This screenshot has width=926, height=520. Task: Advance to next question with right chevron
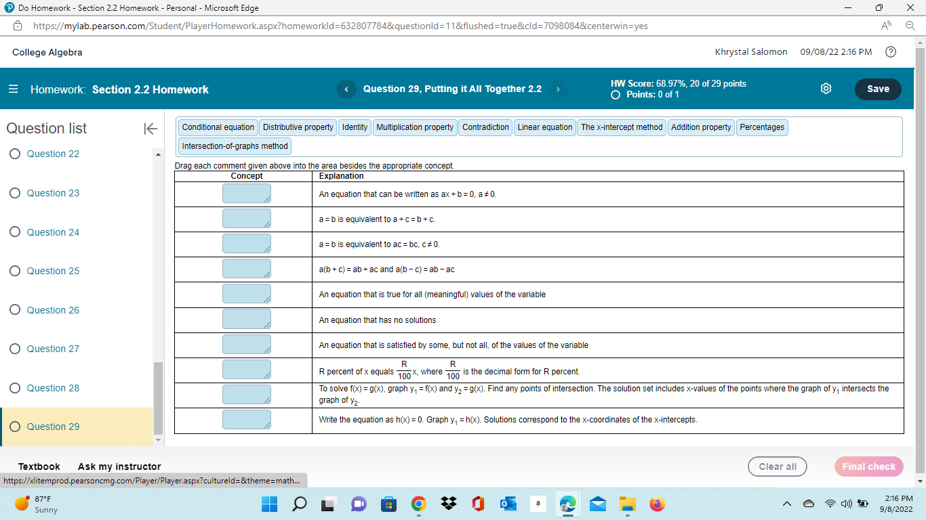[x=558, y=89]
